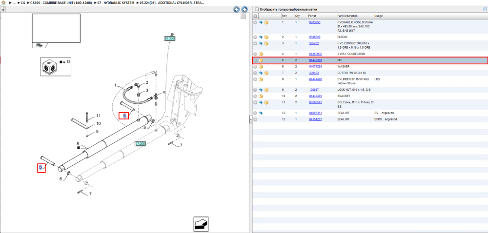This screenshot has height=233, width=488.
Task: Click blue arrow icon in BOLT,Hex row
Action: pyautogui.click(x=261, y=102)
